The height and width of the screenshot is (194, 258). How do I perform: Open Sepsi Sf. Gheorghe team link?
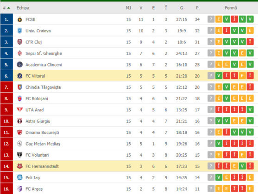point(44,53)
